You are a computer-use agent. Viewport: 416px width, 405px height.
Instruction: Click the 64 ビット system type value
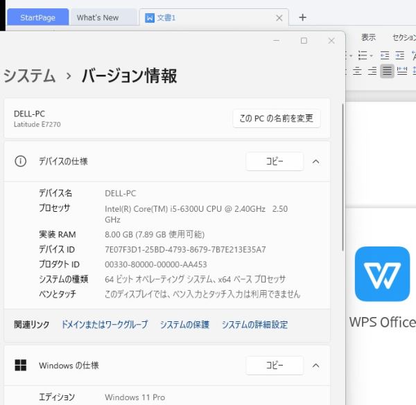click(195, 279)
